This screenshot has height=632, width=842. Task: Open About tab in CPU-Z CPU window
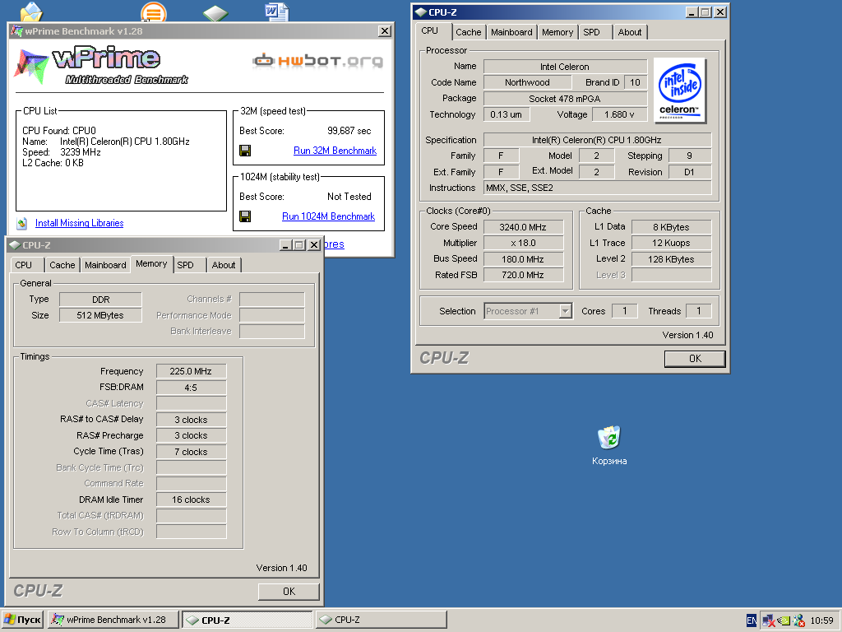[629, 32]
